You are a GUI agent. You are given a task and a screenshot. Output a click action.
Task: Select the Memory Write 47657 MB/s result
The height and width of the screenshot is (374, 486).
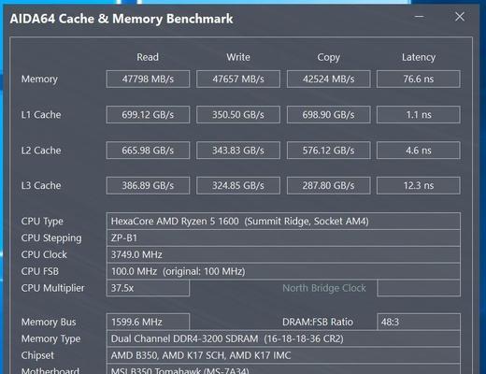[238, 79]
